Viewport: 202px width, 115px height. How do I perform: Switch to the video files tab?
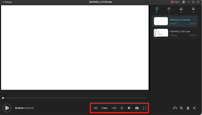(x=169, y=10)
